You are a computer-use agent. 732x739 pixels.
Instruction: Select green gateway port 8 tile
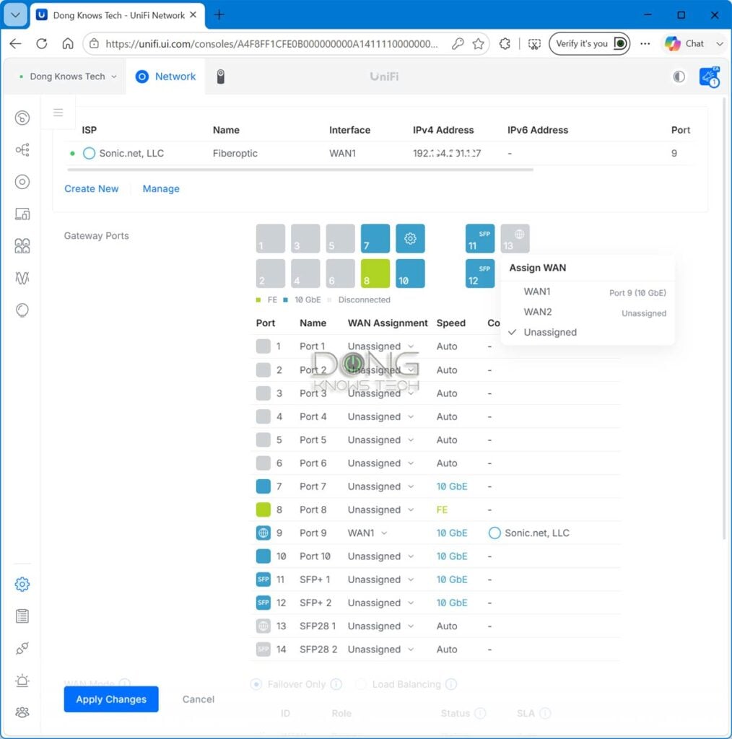(x=375, y=274)
